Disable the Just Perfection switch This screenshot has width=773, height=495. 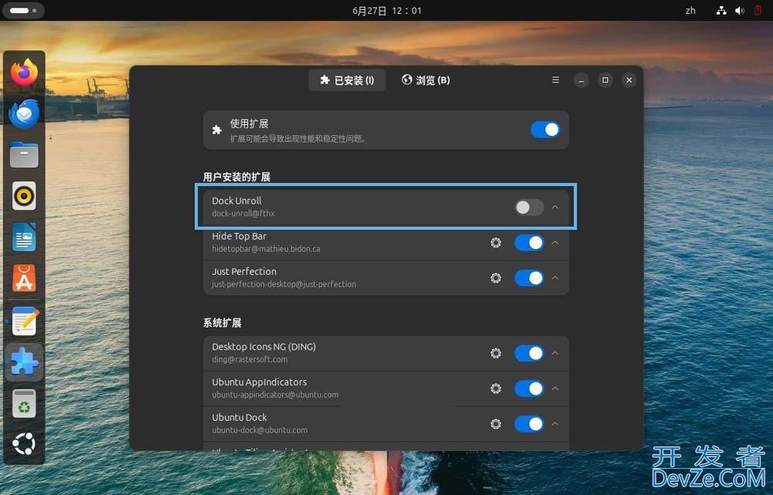click(x=529, y=278)
